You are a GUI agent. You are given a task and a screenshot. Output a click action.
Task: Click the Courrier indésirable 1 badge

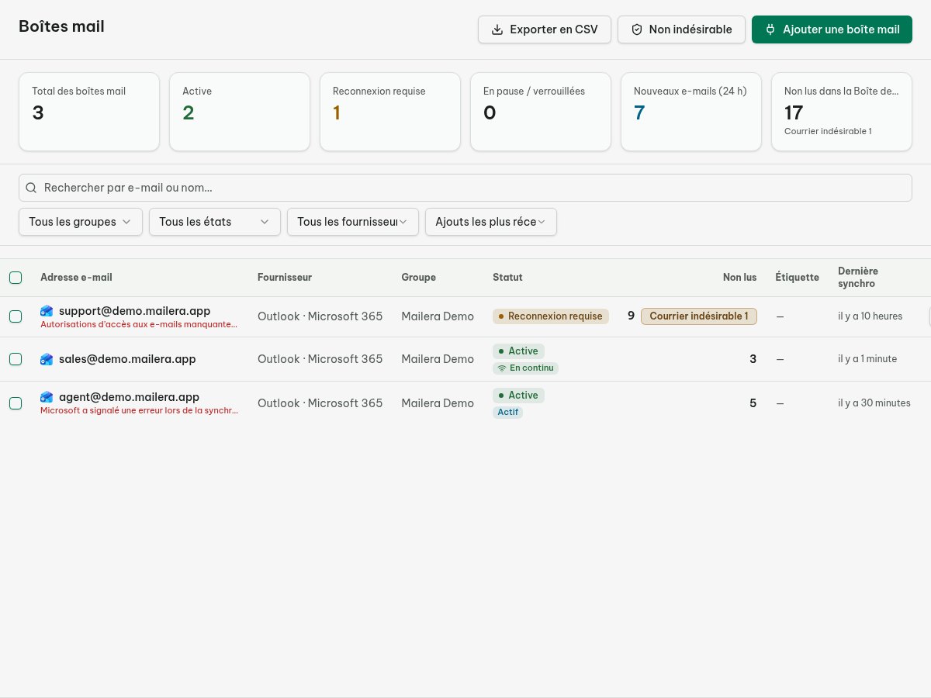coord(699,316)
